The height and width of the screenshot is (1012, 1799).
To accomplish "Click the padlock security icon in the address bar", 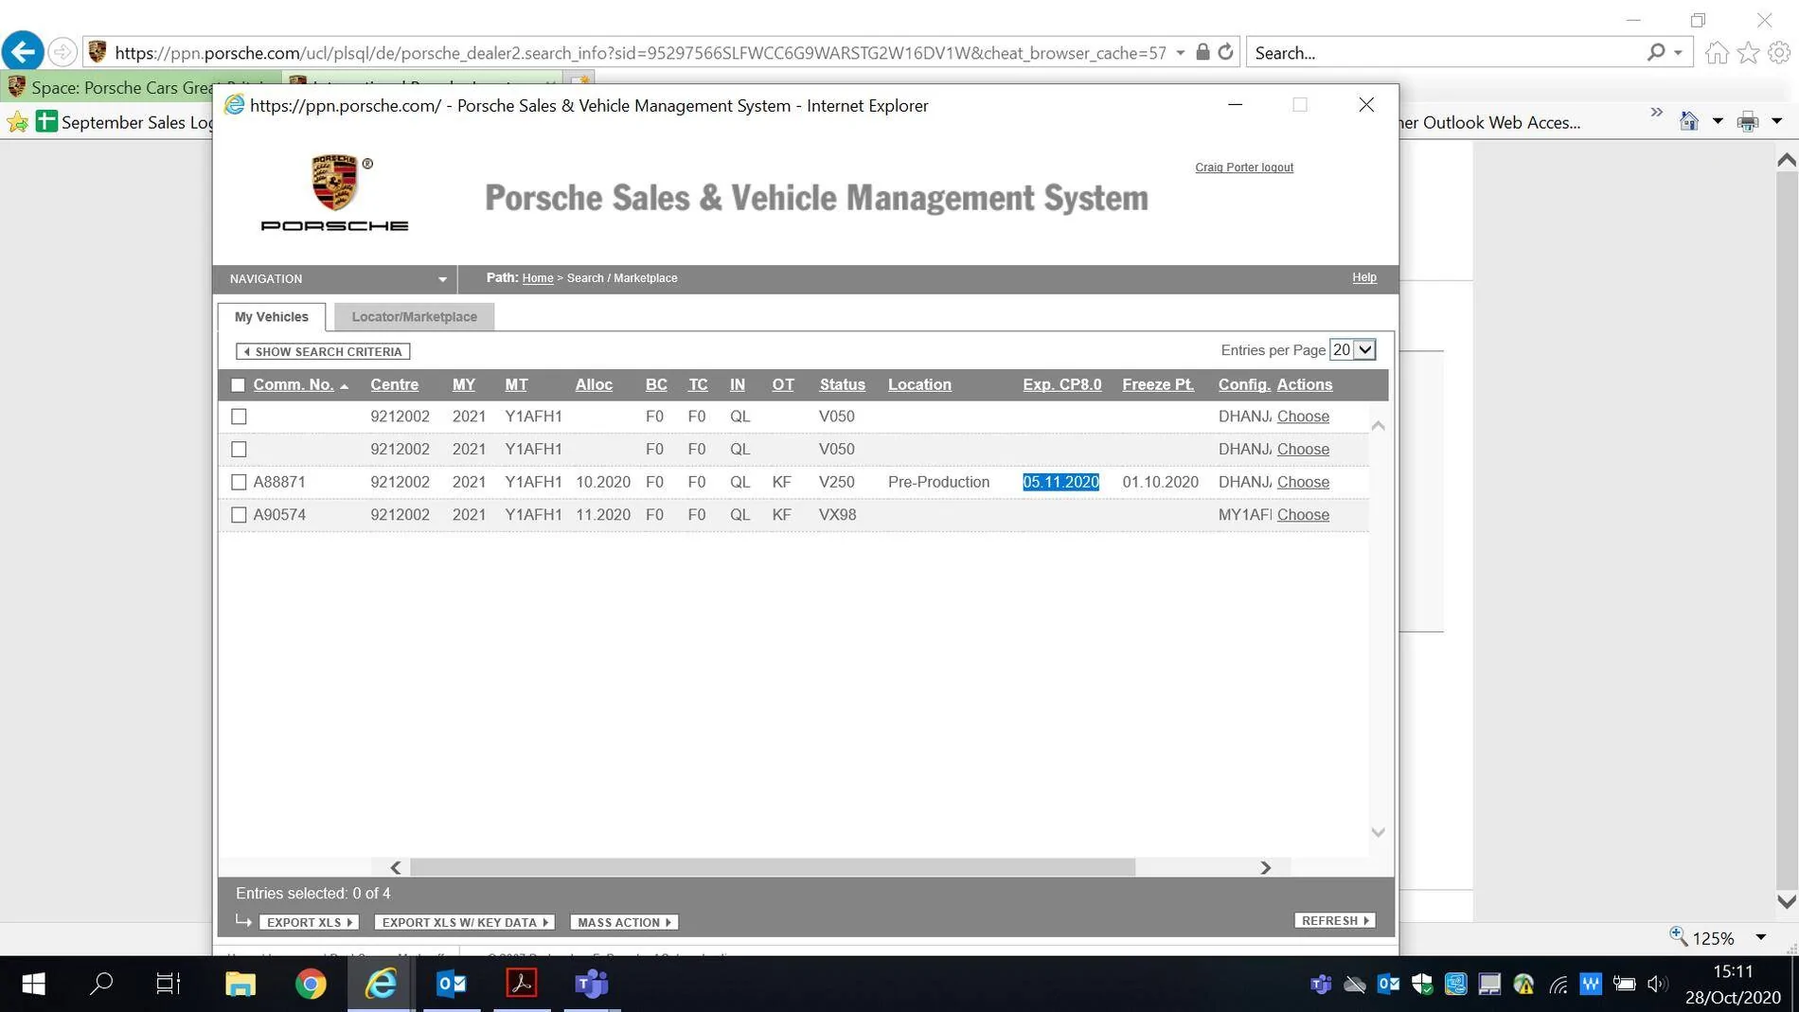I will (1202, 52).
